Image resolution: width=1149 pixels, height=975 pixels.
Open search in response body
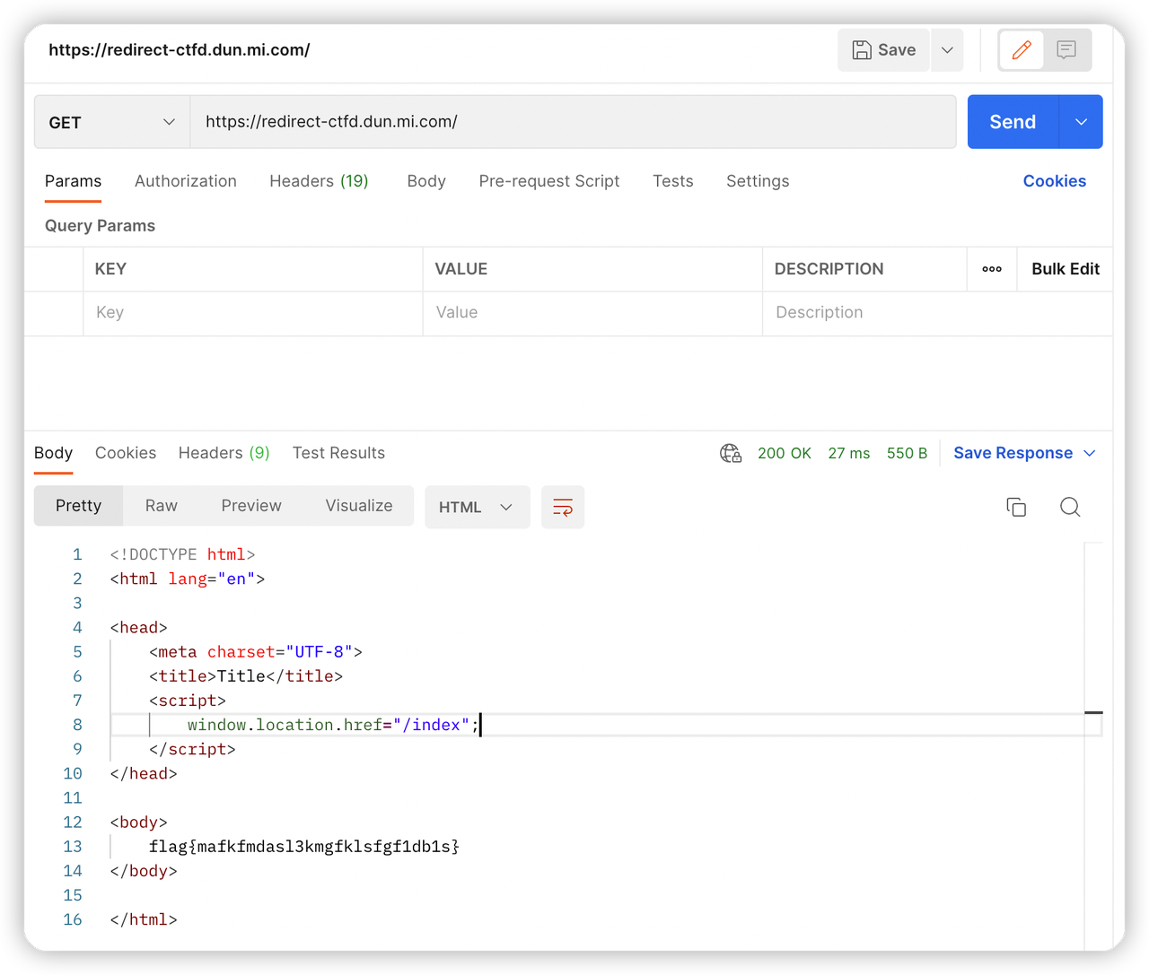pyautogui.click(x=1069, y=507)
